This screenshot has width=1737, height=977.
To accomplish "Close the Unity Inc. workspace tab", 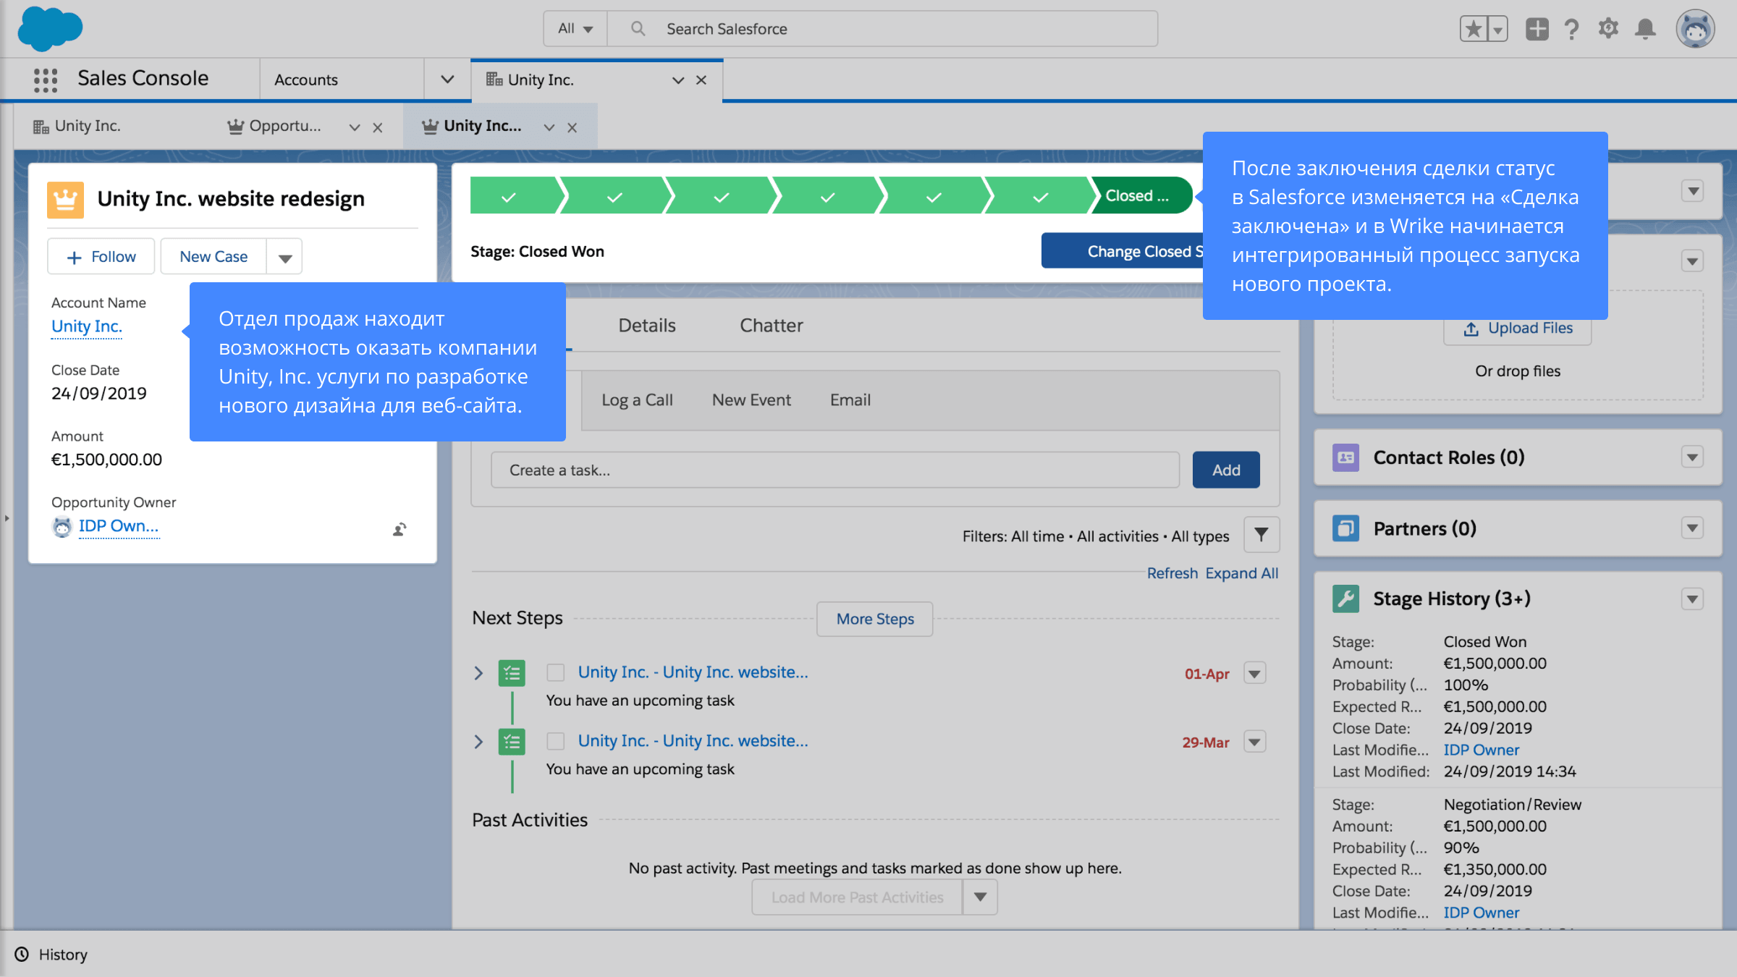I will pos(701,80).
